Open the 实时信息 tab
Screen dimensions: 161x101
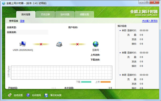26,15
